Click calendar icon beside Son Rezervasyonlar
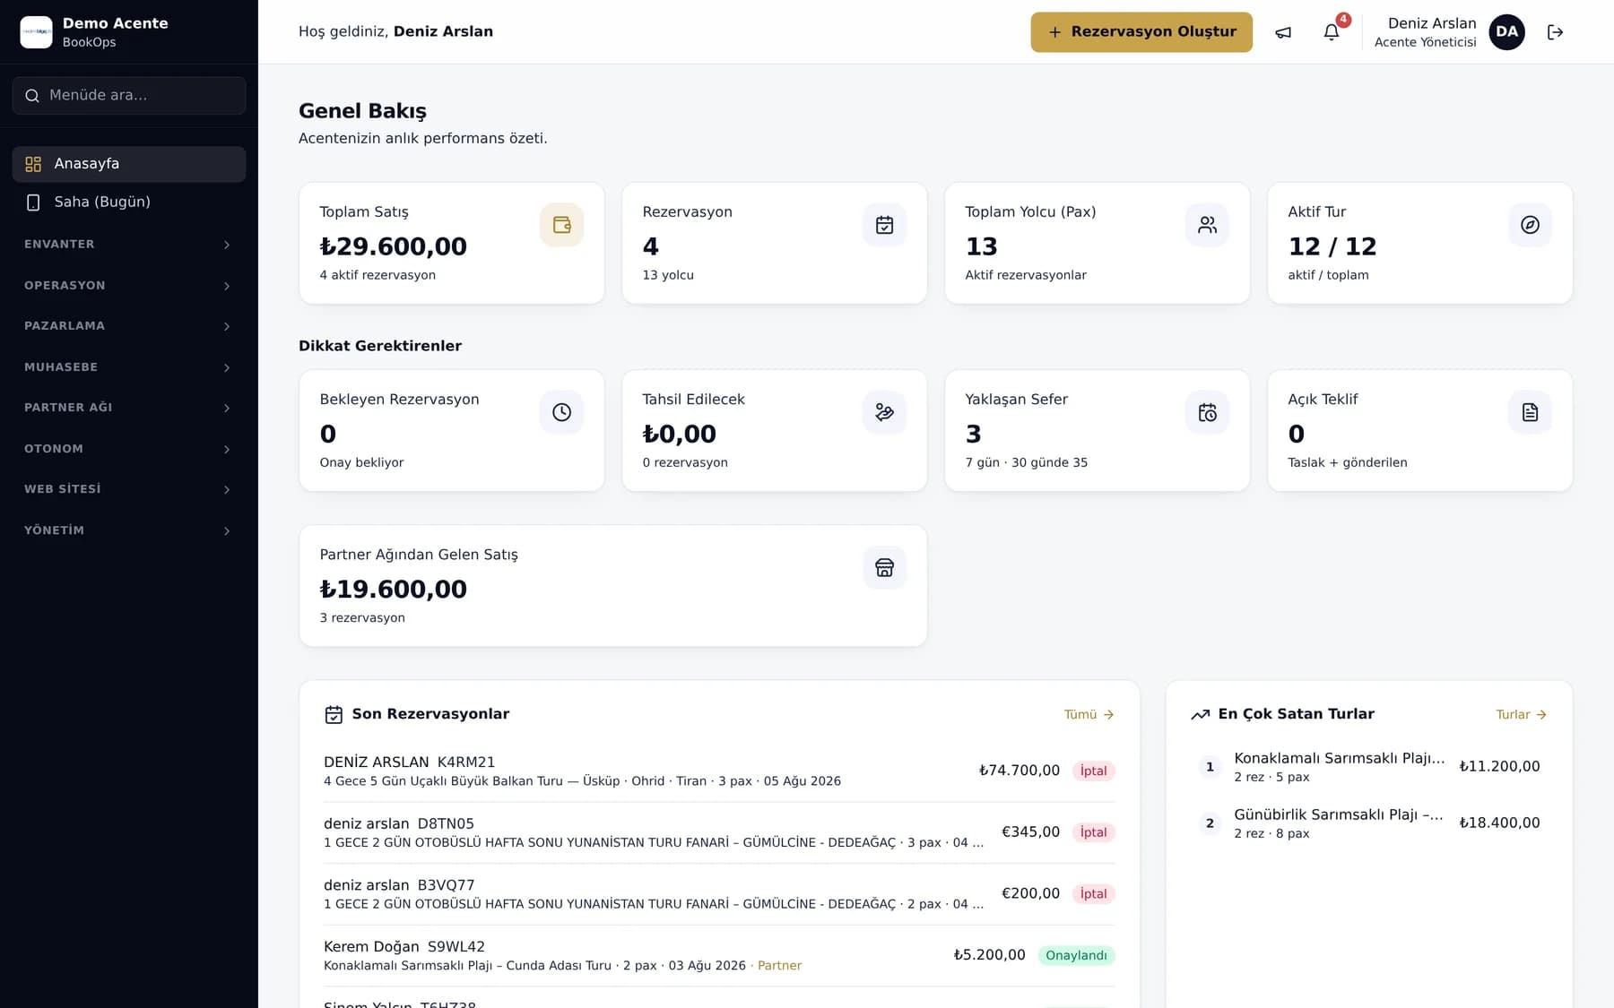The height and width of the screenshot is (1008, 1614). coord(334,714)
